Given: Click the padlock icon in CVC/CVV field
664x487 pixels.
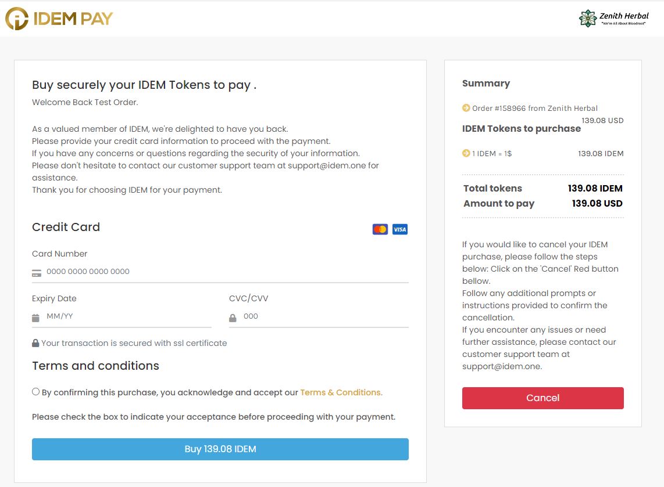Looking at the screenshot, I should [233, 318].
